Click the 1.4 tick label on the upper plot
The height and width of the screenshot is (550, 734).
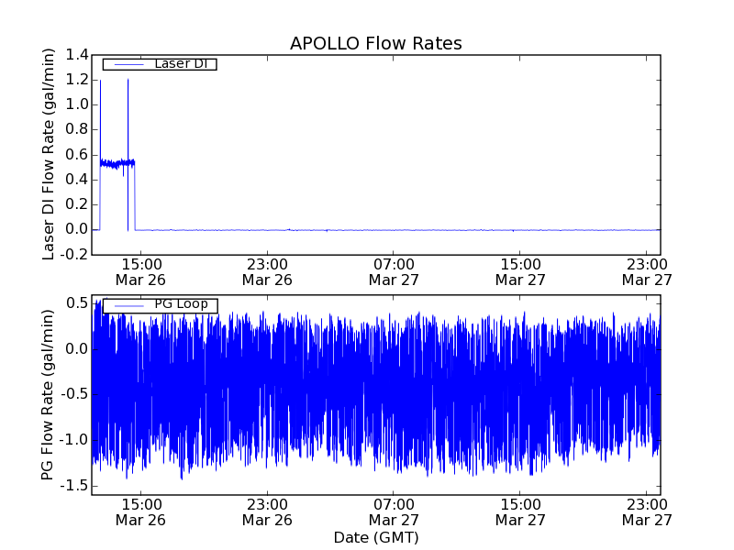[77, 55]
